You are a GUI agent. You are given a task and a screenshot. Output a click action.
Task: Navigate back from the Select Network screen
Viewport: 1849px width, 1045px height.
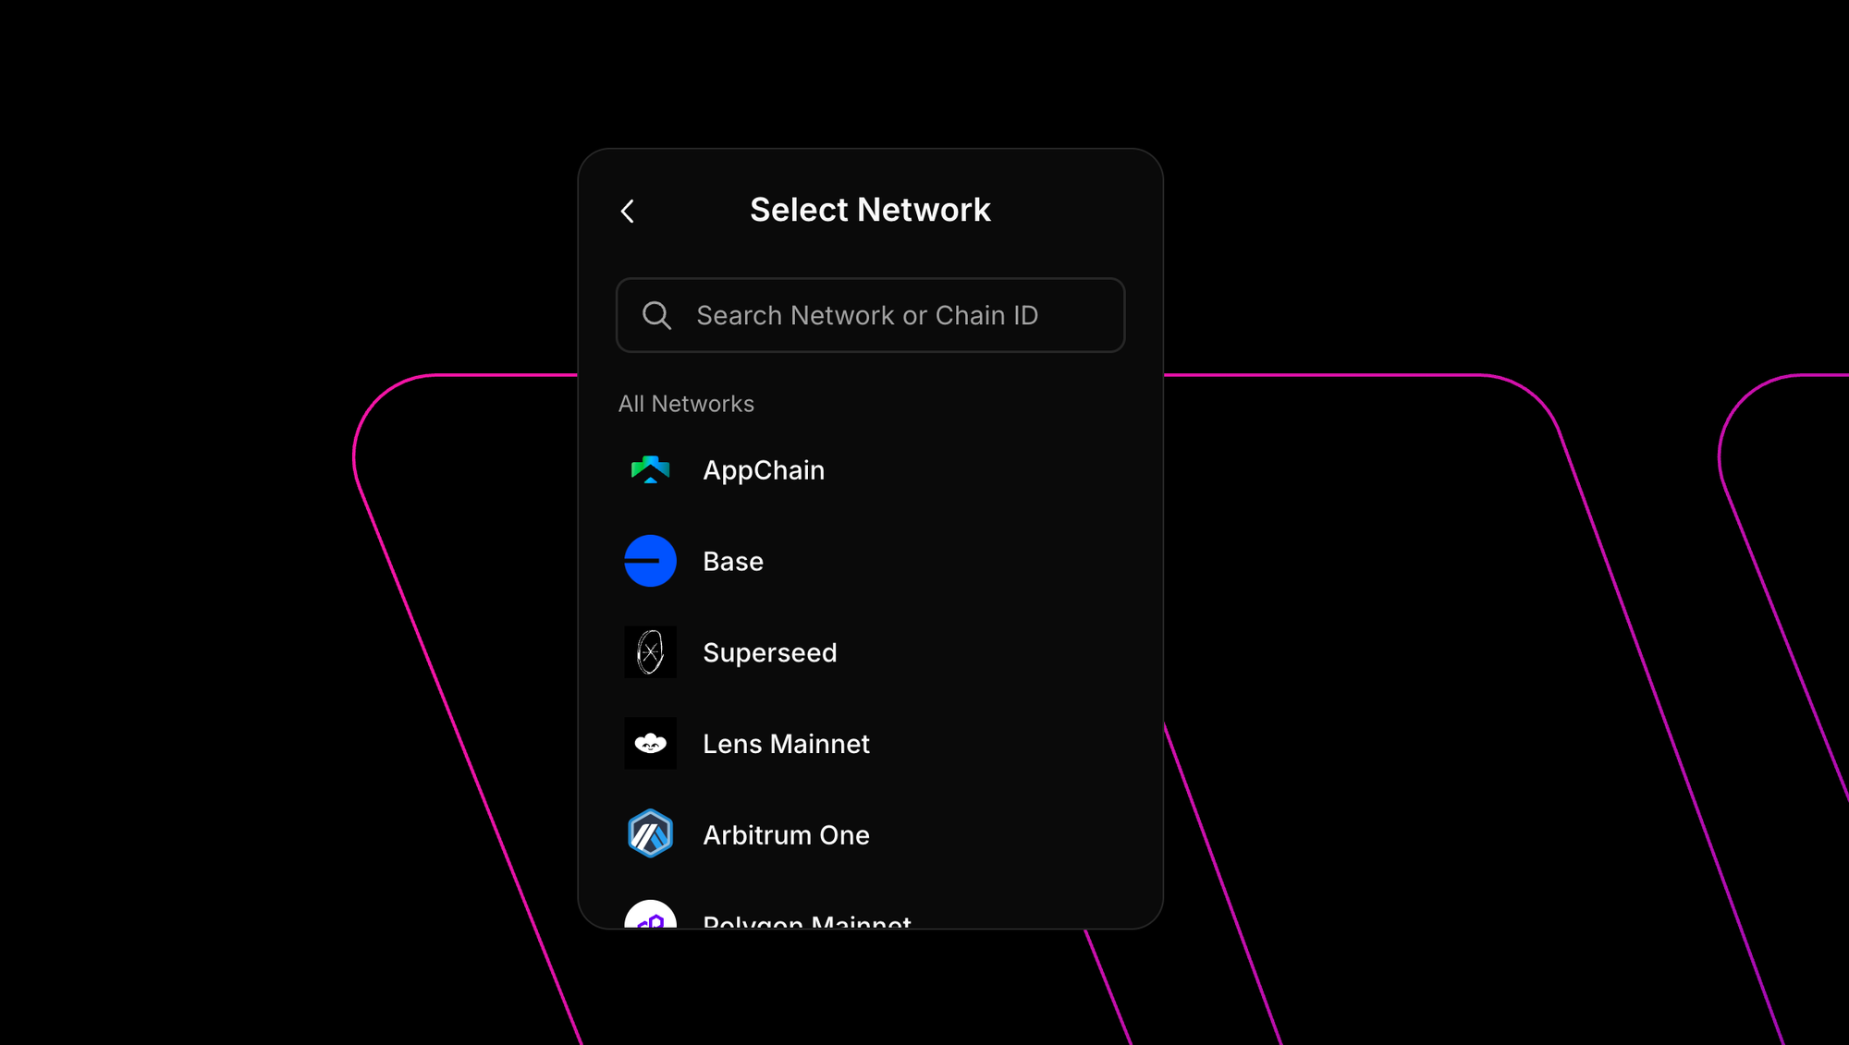pos(628,212)
